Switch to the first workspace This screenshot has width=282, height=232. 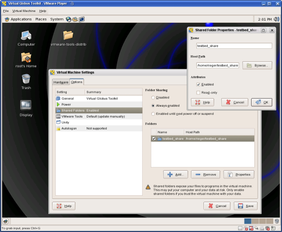[248, 221]
